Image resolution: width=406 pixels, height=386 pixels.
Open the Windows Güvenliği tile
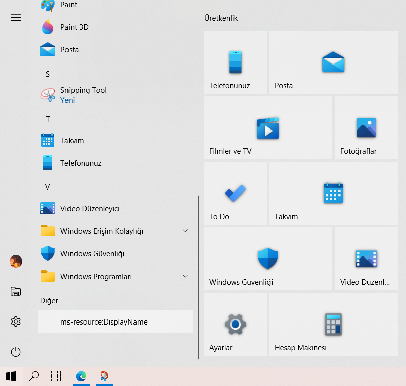click(268, 259)
